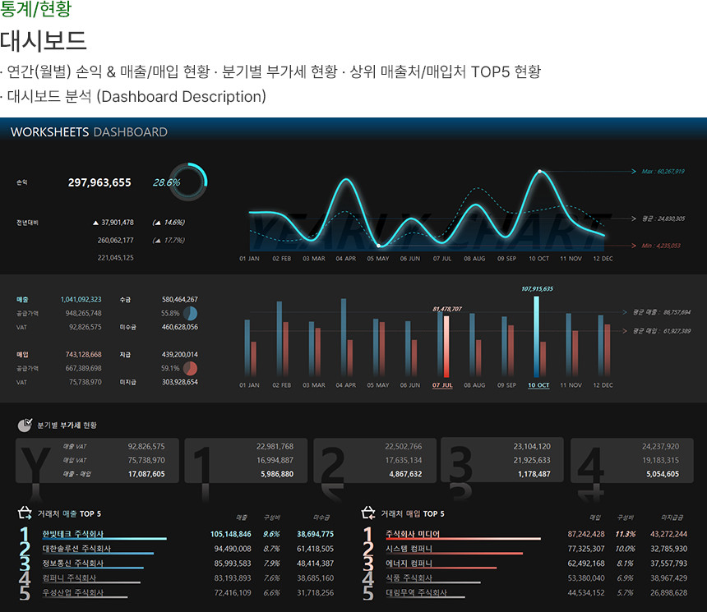Screen dimensions: 707x612
Task: Click the quarter 1 VAT card
Action: coord(246,460)
